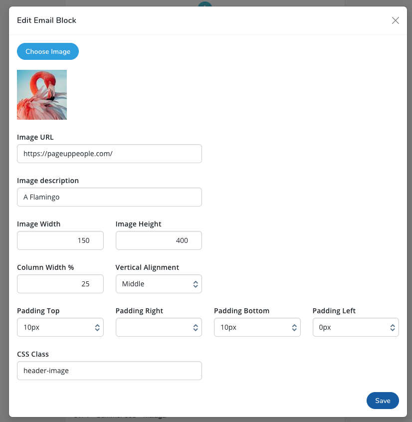This screenshot has height=422, width=412.
Task: Click the Vertical Alignment chevron icon
Action: [195, 284]
